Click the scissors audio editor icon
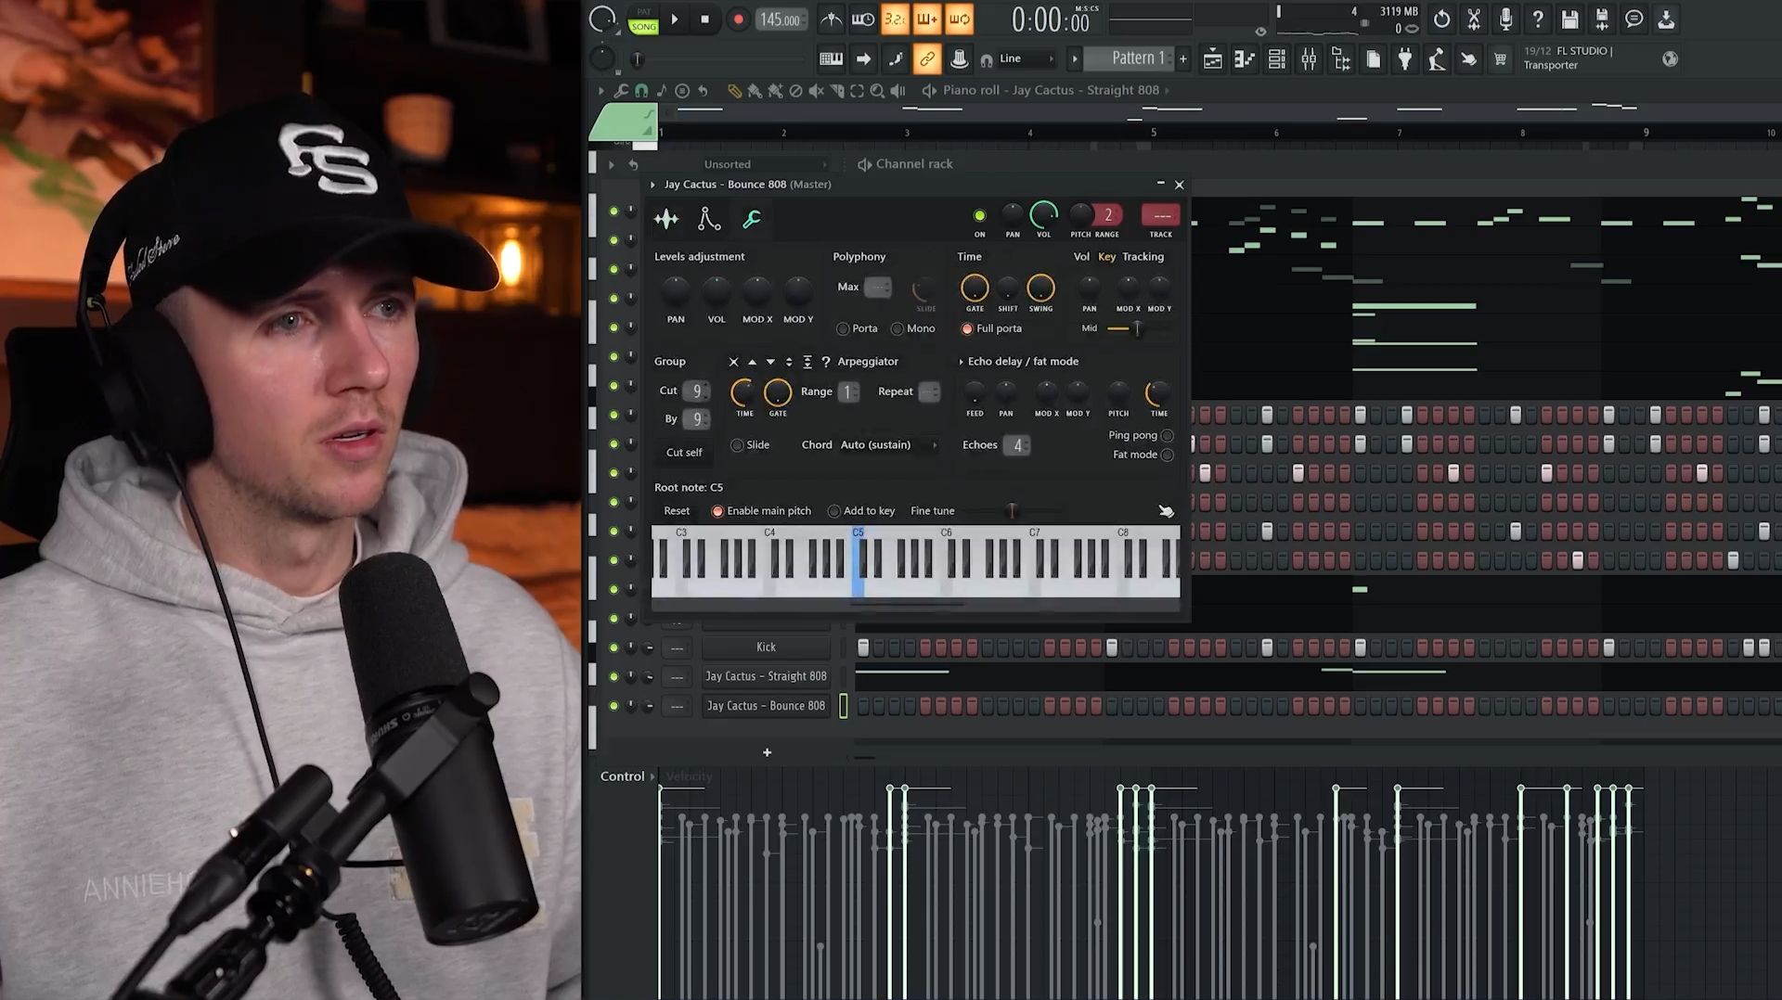Screen dimensions: 1782x1000 [1473, 19]
